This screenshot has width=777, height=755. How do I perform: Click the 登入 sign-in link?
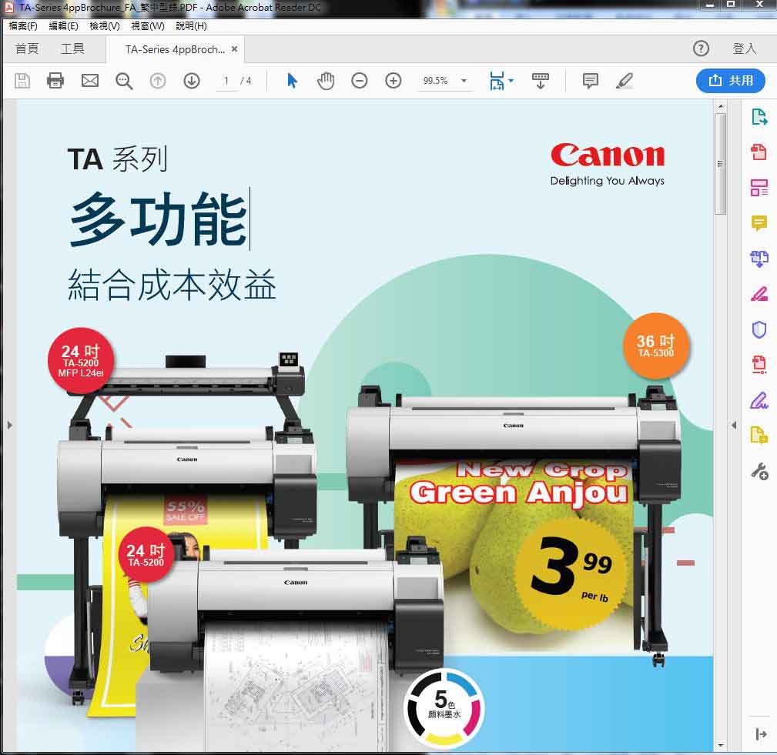pyautogui.click(x=745, y=48)
